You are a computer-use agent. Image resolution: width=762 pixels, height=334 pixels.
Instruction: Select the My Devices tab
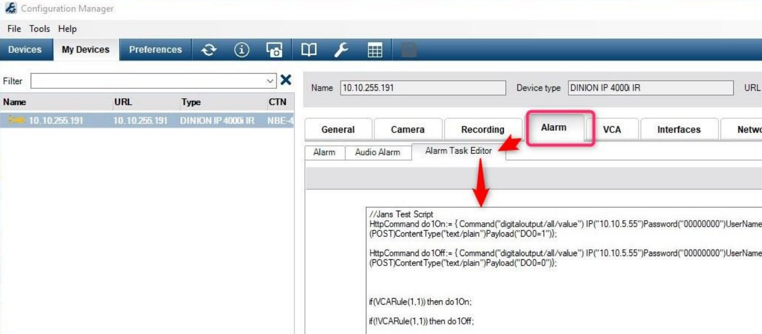pos(85,50)
